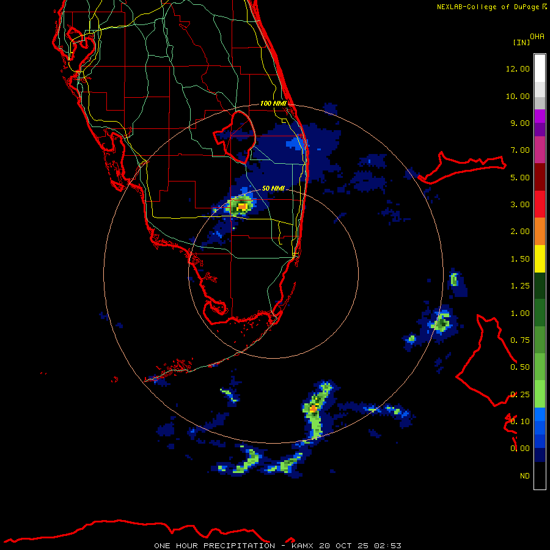Click the ONE HOUR PRECIPITATION KAMX caption

(277, 546)
